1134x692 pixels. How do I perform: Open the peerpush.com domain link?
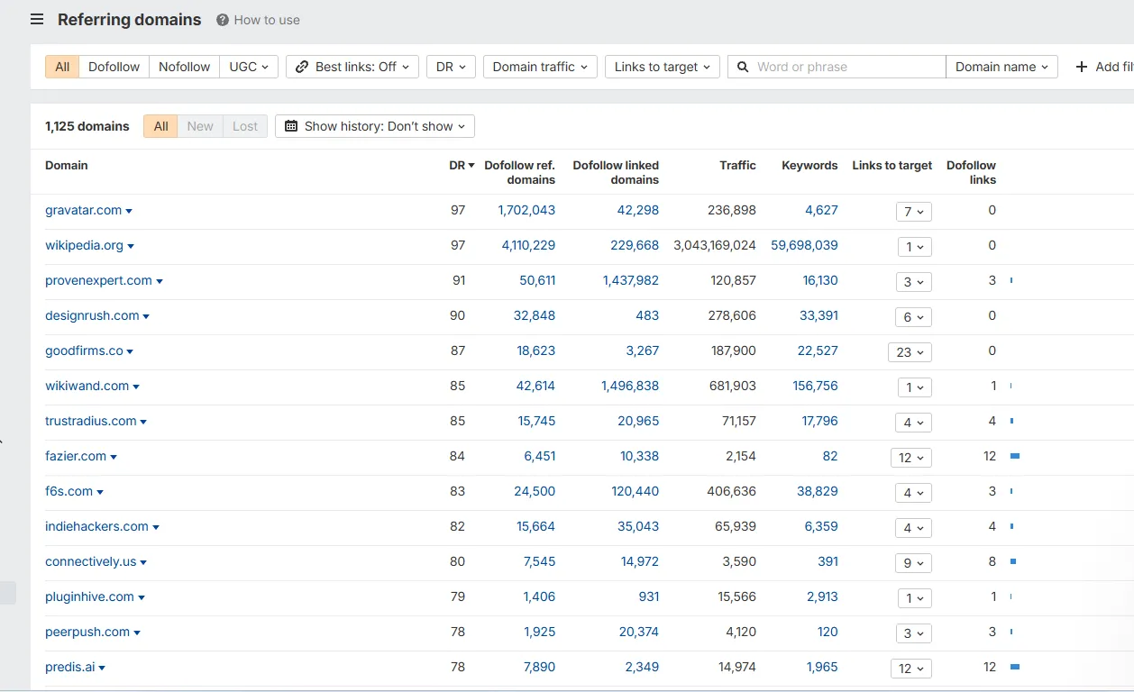click(x=87, y=632)
